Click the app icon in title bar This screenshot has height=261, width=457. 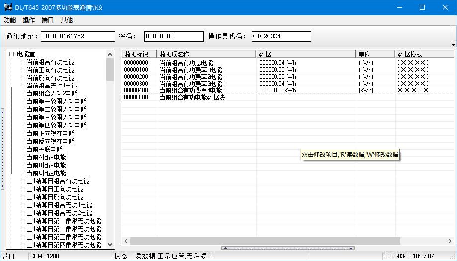click(x=8, y=7)
